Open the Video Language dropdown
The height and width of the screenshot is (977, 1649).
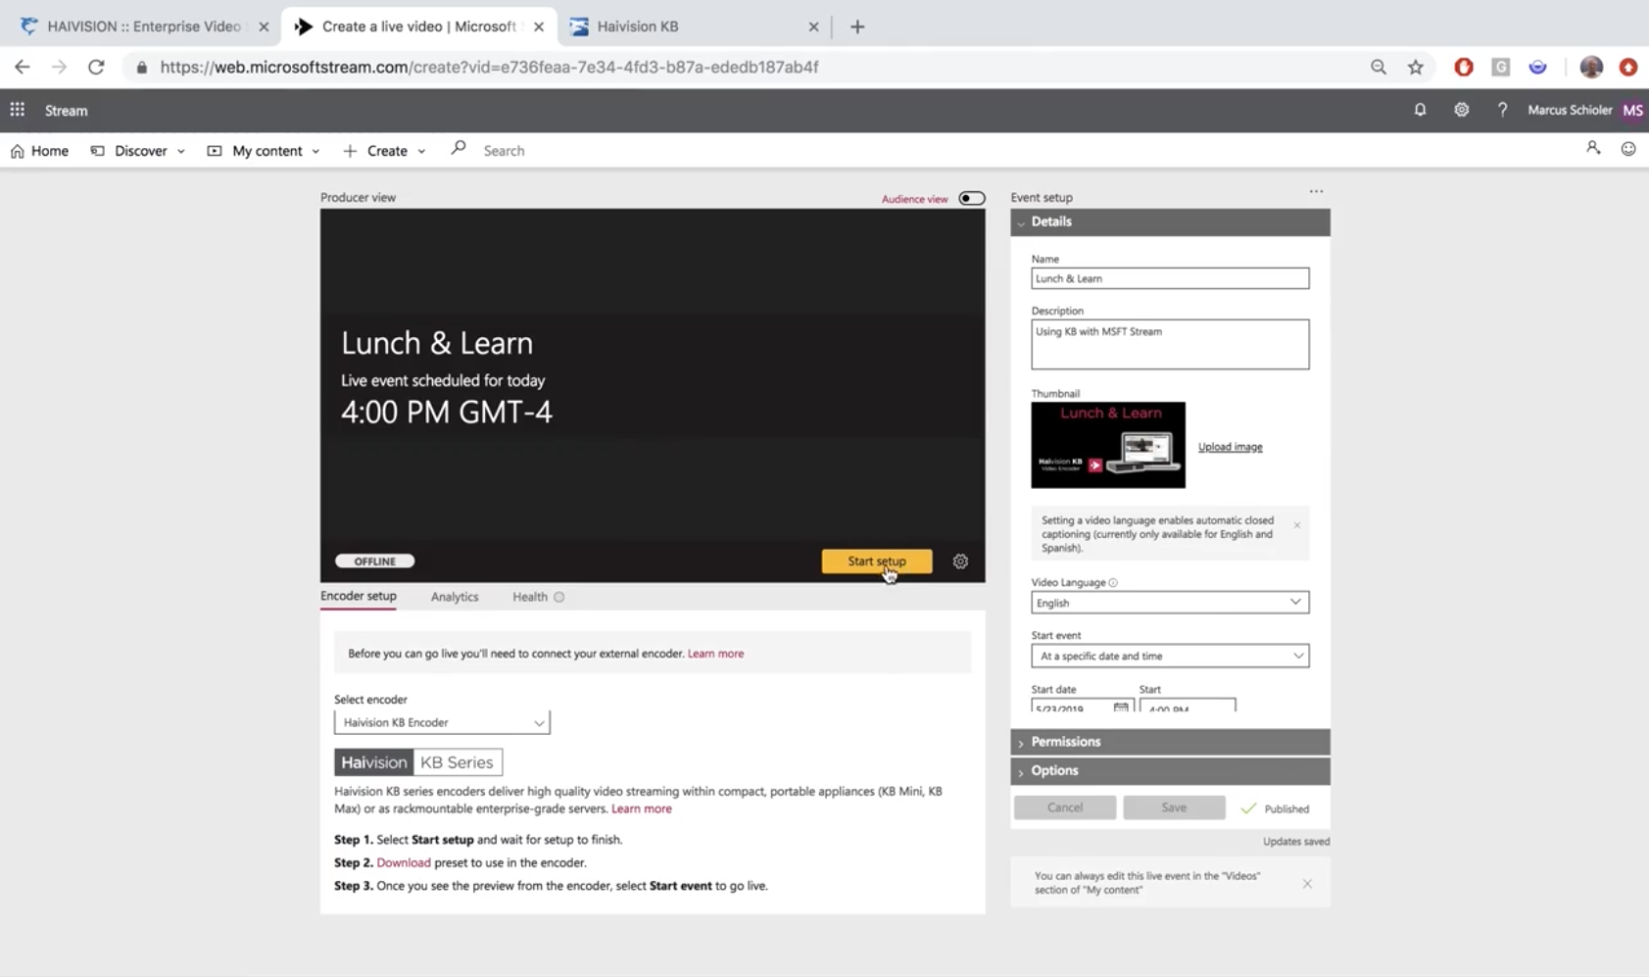click(x=1170, y=603)
